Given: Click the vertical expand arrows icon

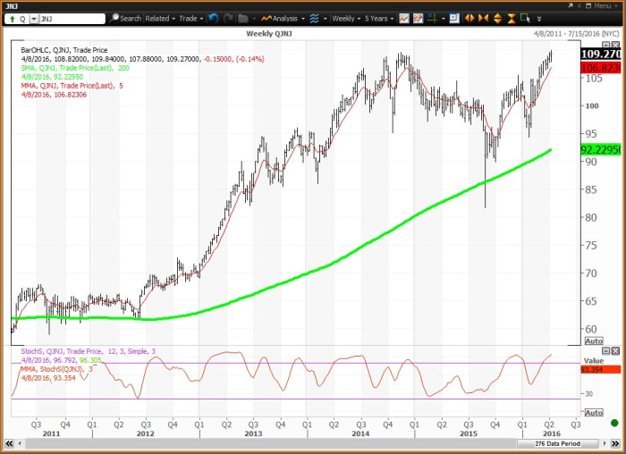Looking at the screenshot, I should [x=498, y=18].
